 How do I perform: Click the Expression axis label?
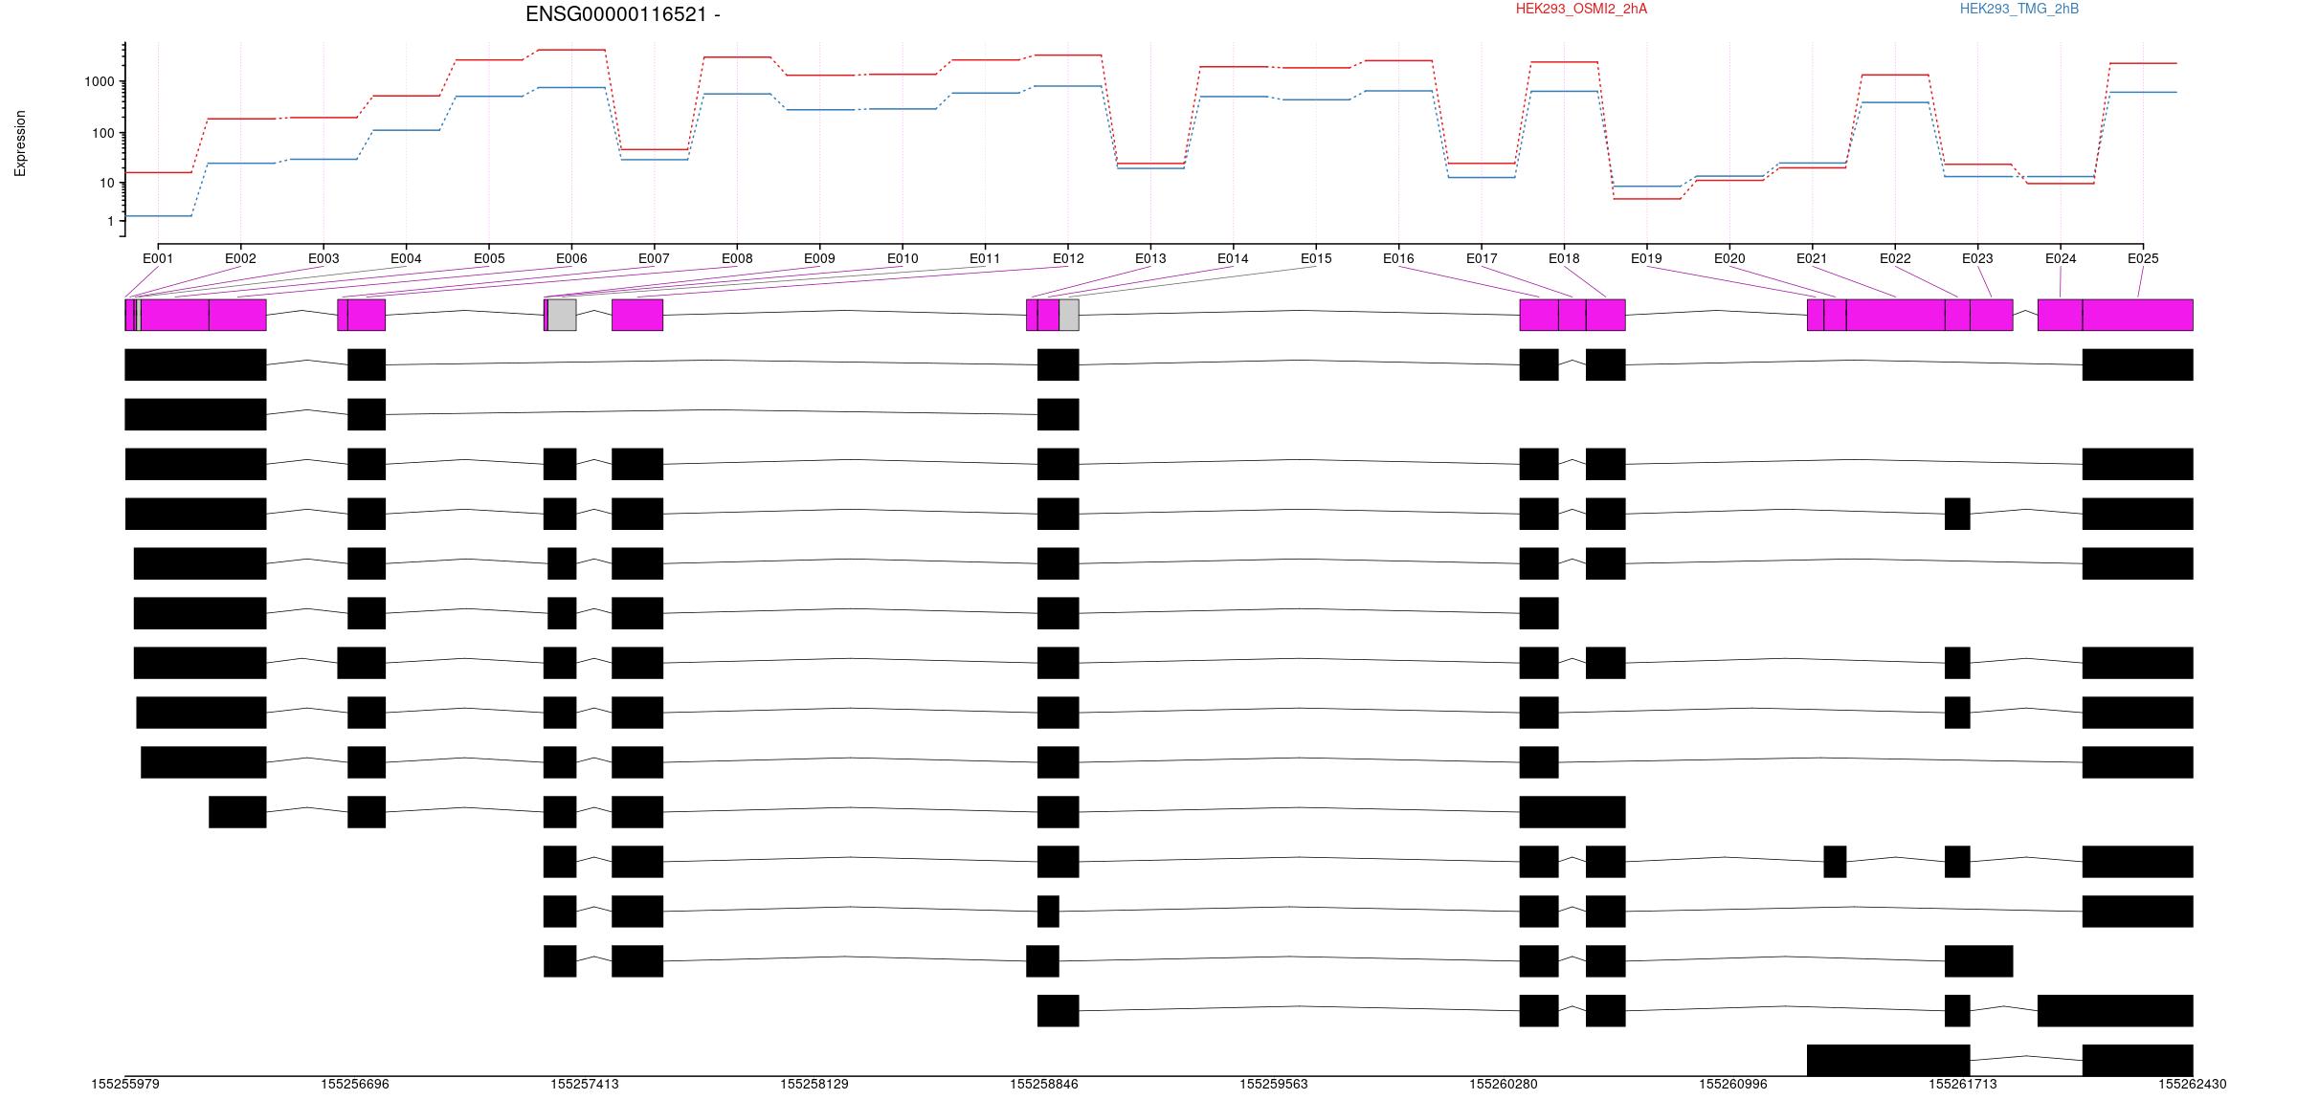(x=20, y=143)
